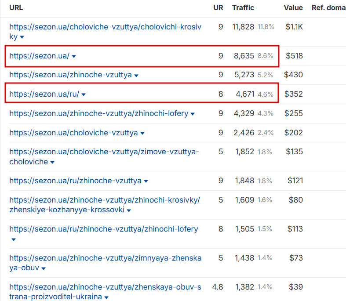Open the sezon.ua/choloviche-vzuttya link
Viewport: 346px width, 301px height.
pyautogui.click(x=73, y=133)
